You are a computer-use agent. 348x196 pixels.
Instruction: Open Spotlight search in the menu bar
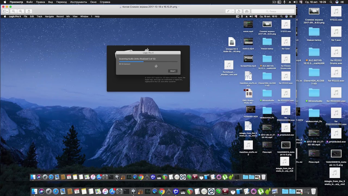(x=331, y=2)
